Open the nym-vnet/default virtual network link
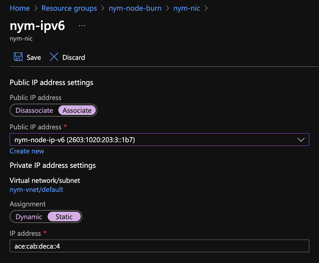Screen dimensions: 319x263 tap(36, 189)
